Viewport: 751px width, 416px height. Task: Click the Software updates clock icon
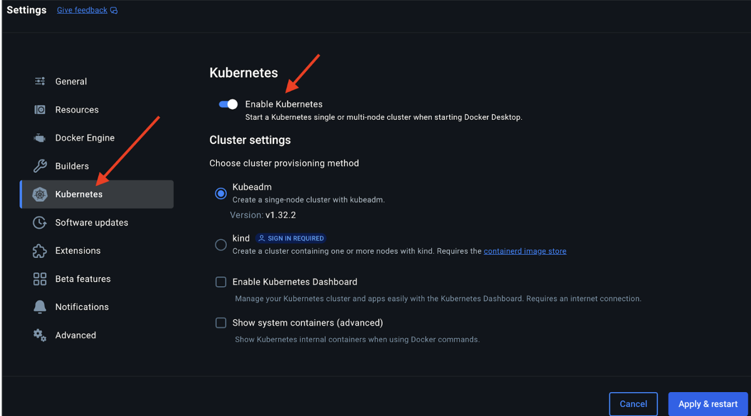point(40,223)
